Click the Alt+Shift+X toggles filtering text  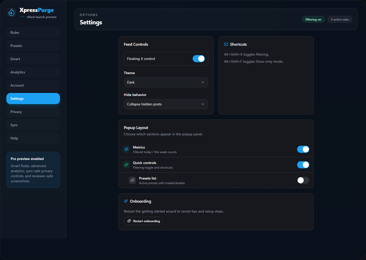246,54
